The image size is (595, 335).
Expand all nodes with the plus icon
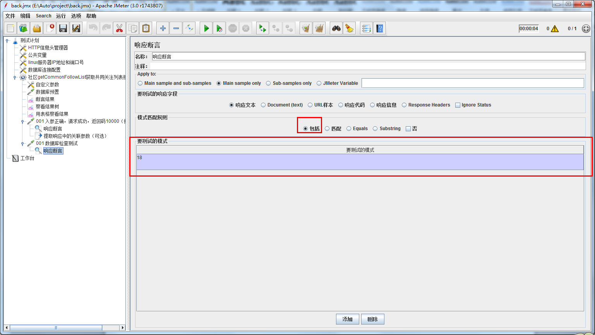(163, 28)
